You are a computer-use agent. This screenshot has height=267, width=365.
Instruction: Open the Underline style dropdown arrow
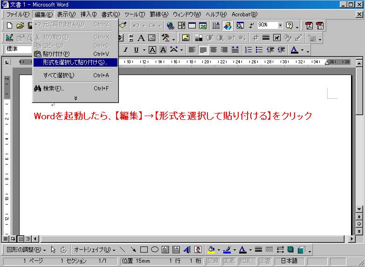click(x=144, y=50)
